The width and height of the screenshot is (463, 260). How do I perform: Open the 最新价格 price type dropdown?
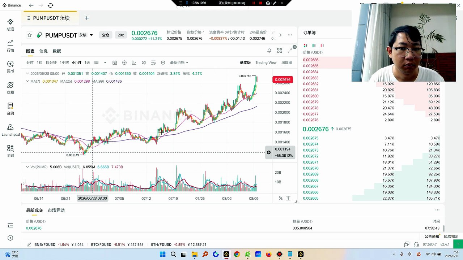point(179,62)
